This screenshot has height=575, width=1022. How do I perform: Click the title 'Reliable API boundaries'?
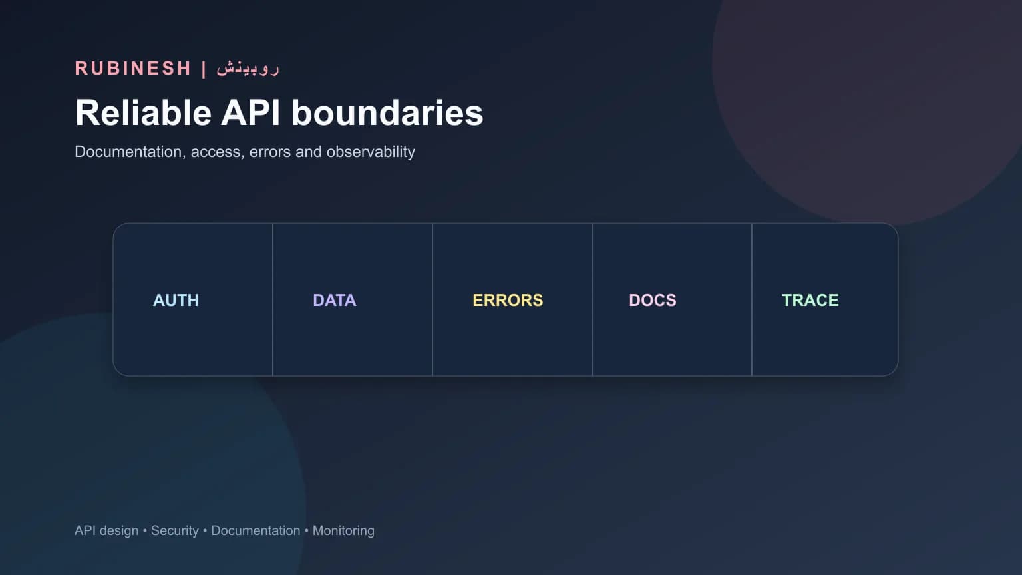[x=279, y=112]
